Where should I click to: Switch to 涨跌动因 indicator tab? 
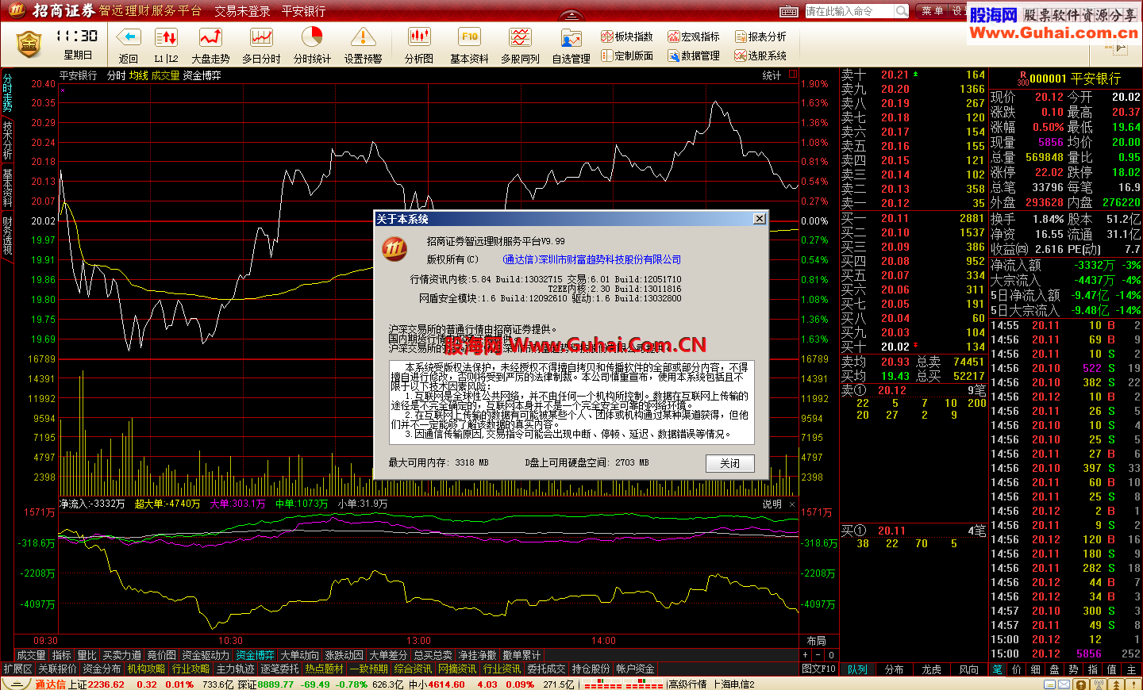pyautogui.click(x=344, y=655)
